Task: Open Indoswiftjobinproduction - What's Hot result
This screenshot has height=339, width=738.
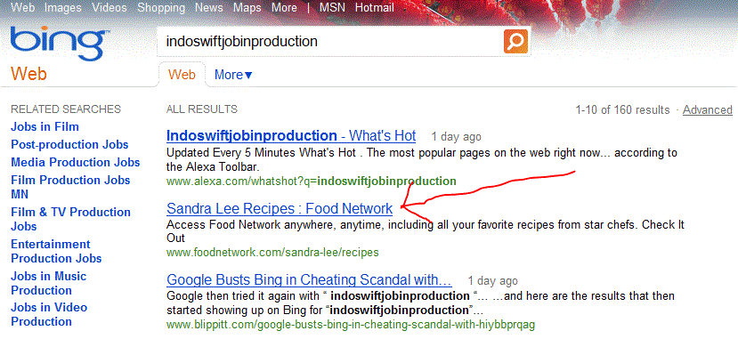Action: point(291,136)
